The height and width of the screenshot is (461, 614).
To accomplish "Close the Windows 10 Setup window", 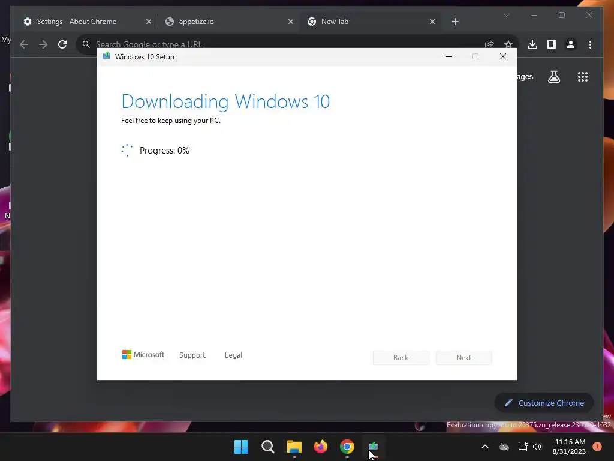I will point(503,57).
